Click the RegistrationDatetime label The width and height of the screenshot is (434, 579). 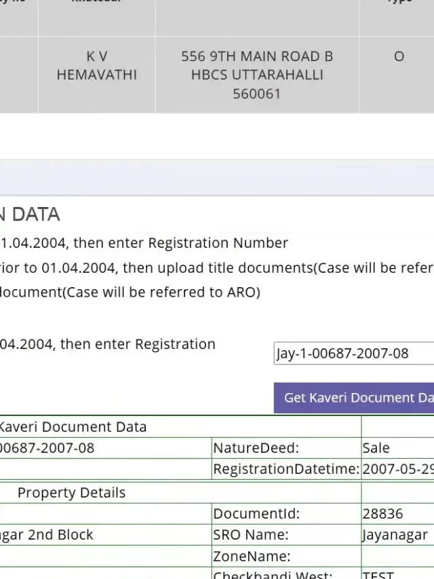[x=286, y=469]
